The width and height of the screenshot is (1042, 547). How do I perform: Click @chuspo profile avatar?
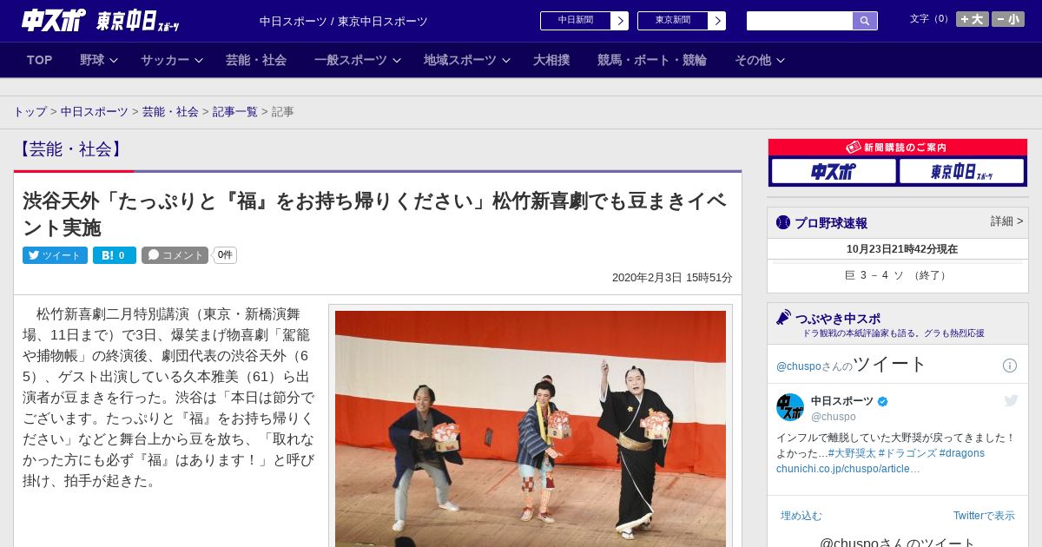[x=790, y=407]
